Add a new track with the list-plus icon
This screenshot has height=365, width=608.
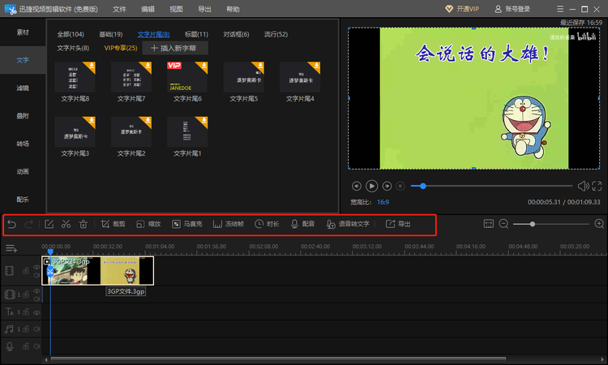coord(11,248)
